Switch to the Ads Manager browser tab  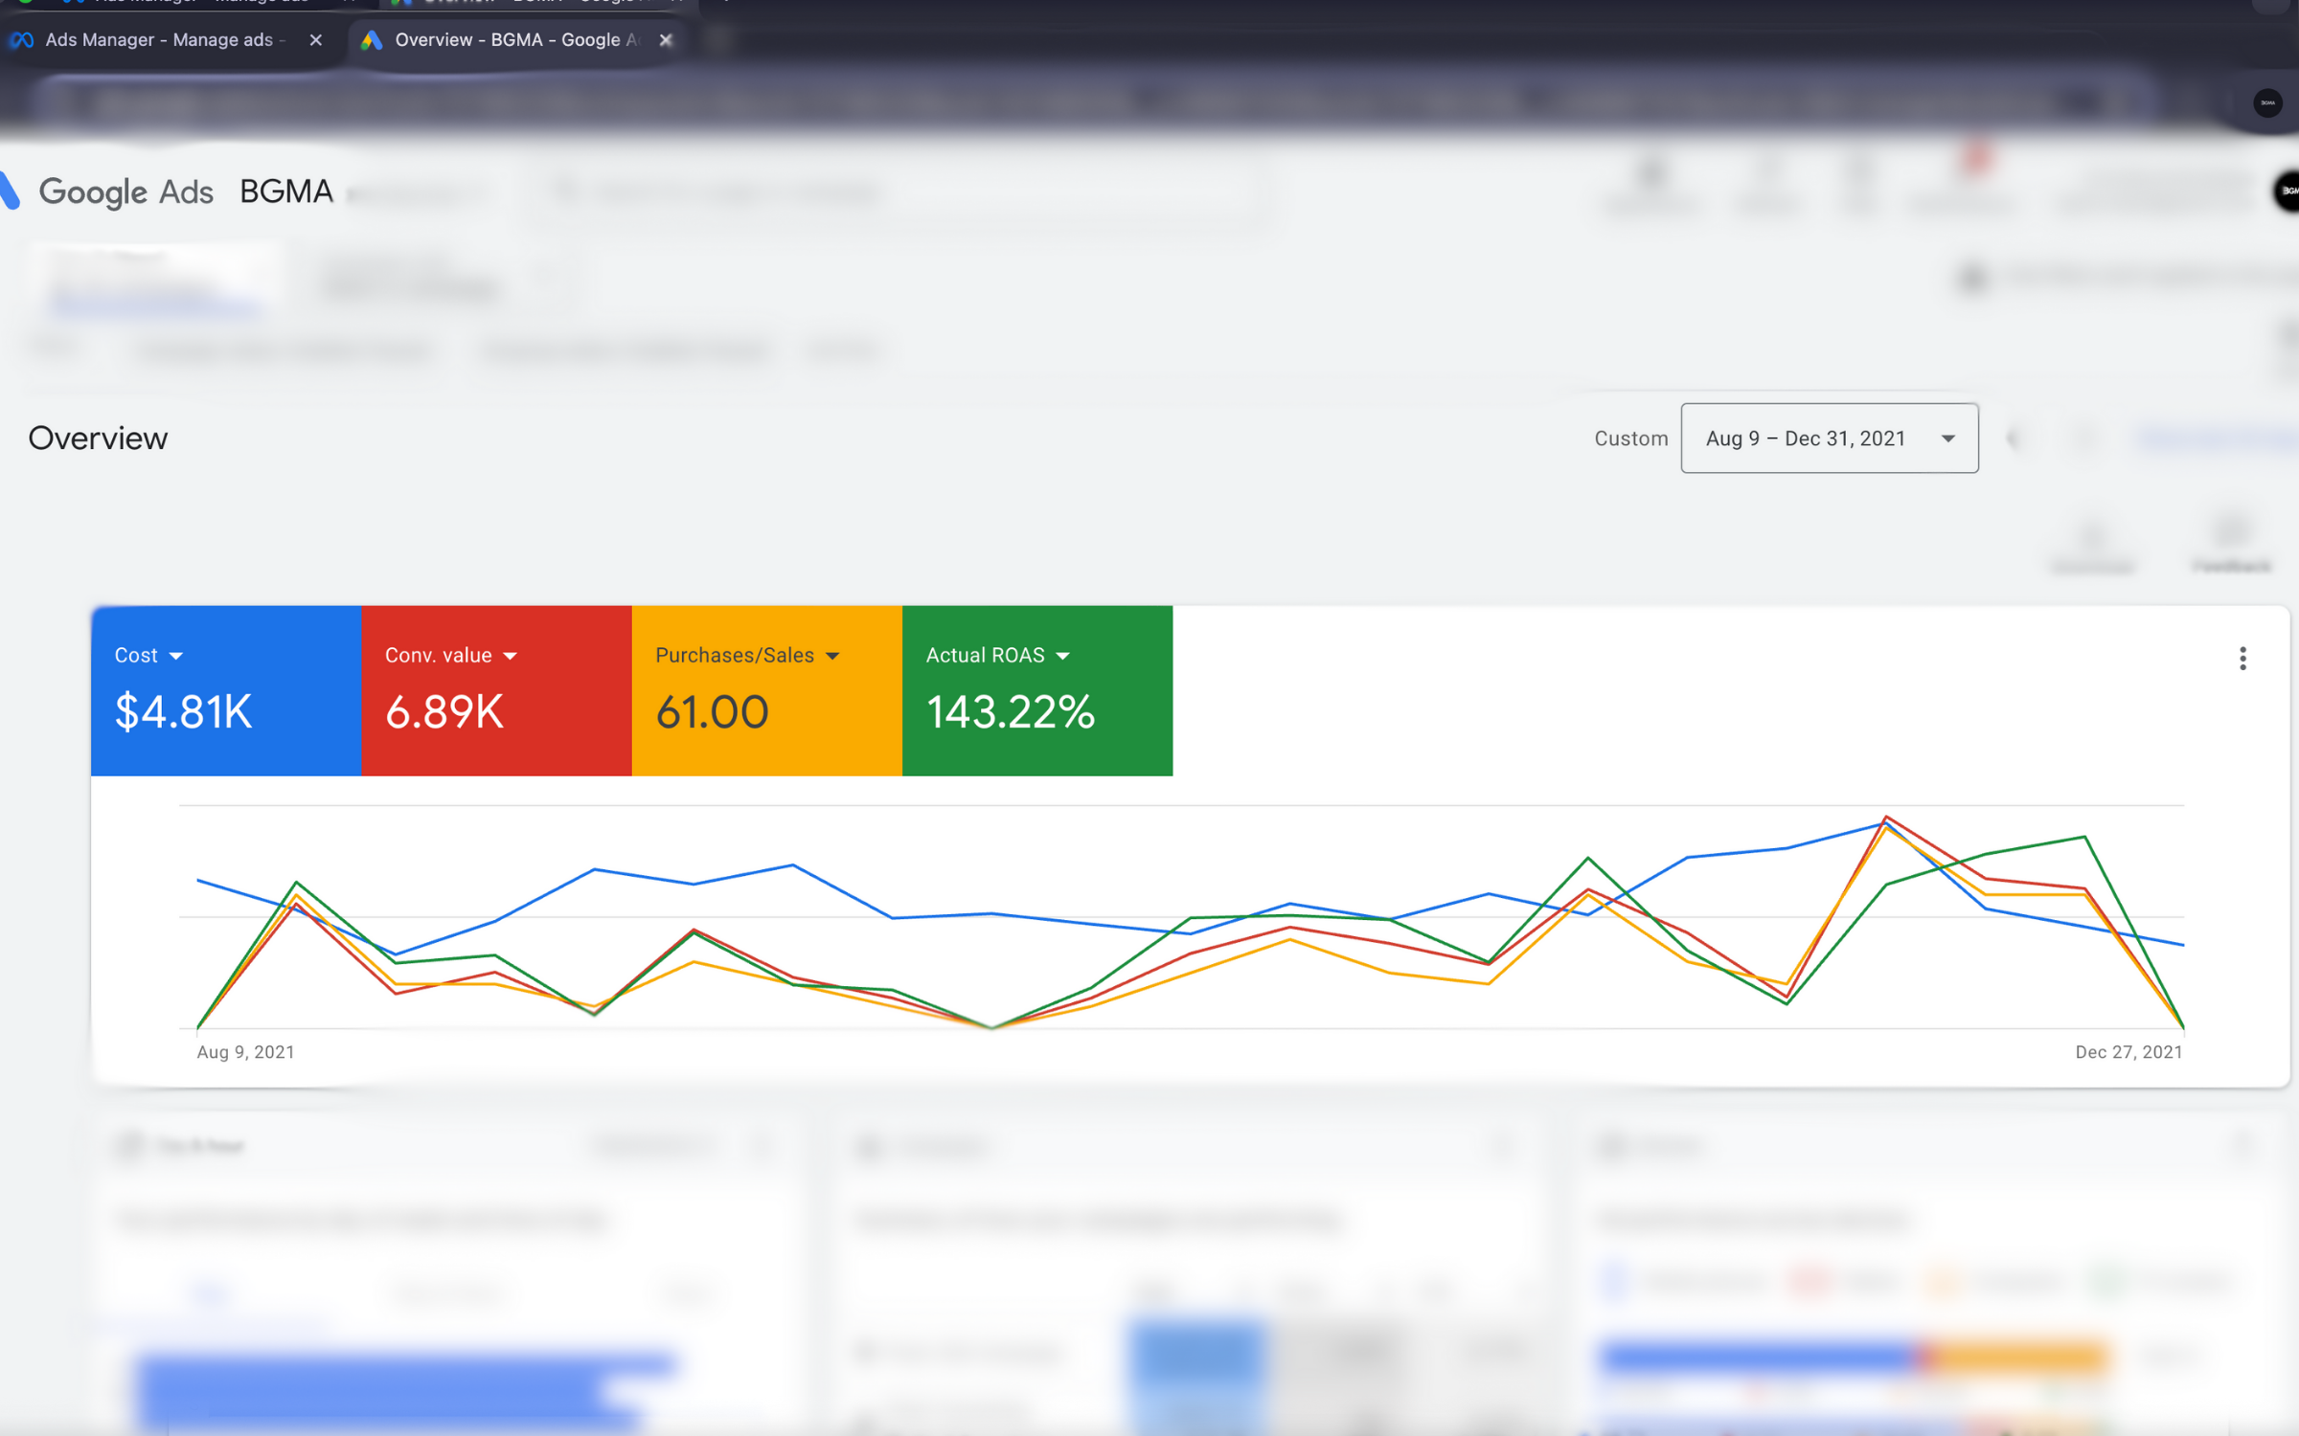(163, 39)
